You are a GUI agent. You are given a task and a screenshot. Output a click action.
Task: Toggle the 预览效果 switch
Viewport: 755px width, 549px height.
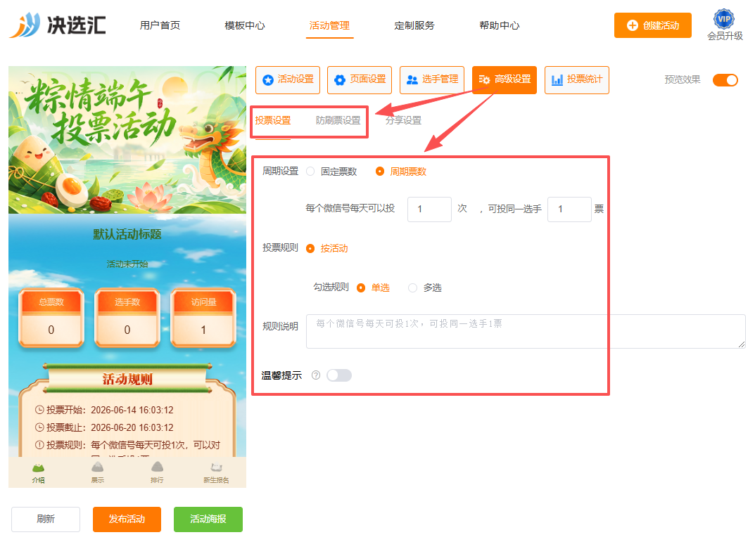pyautogui.click(x=725, y=80)
